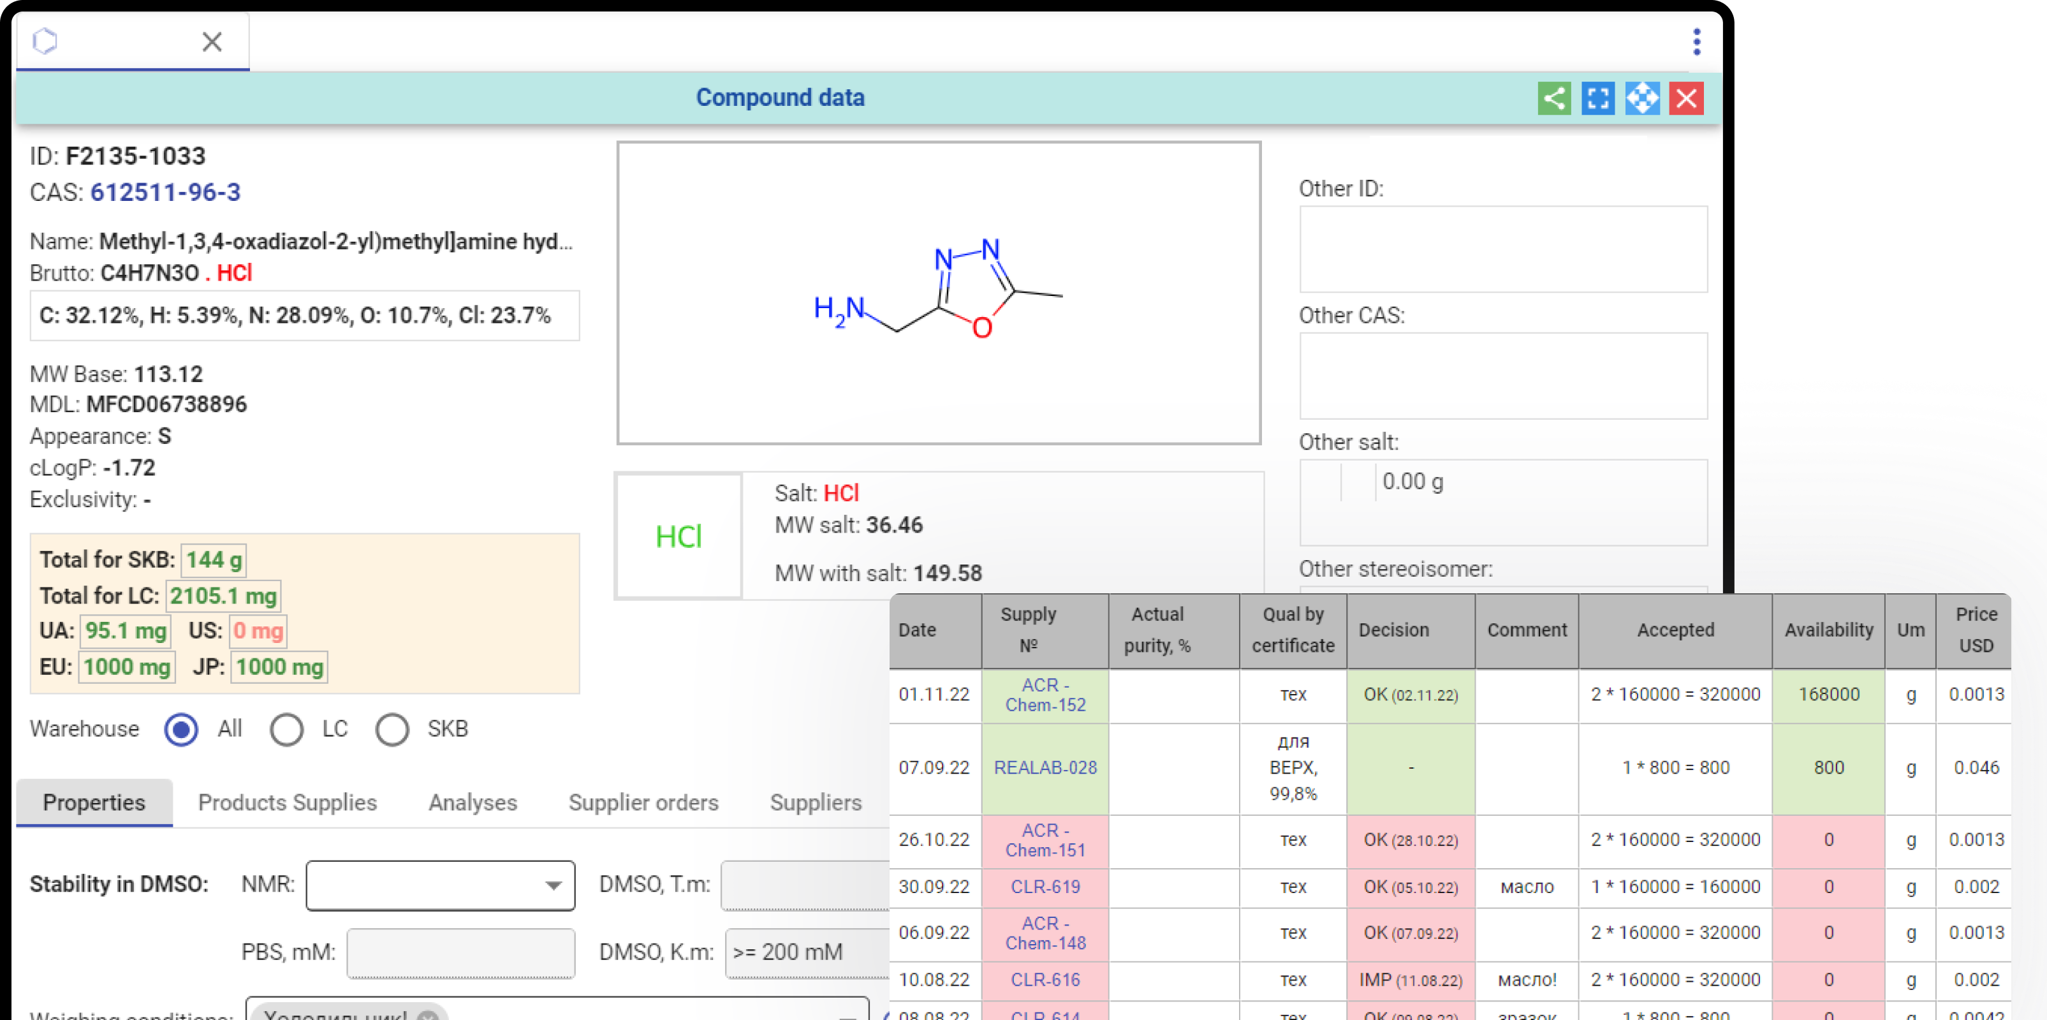
Task: Select the LC warehouse option
Action: pyautogui.click(x=286, y=729)
